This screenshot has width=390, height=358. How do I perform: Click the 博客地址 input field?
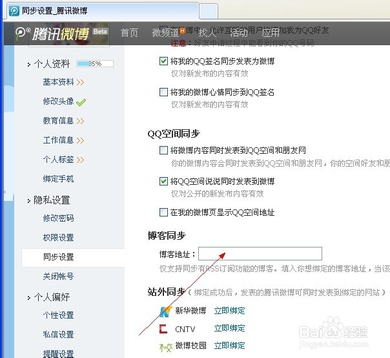tap(260, 254)
